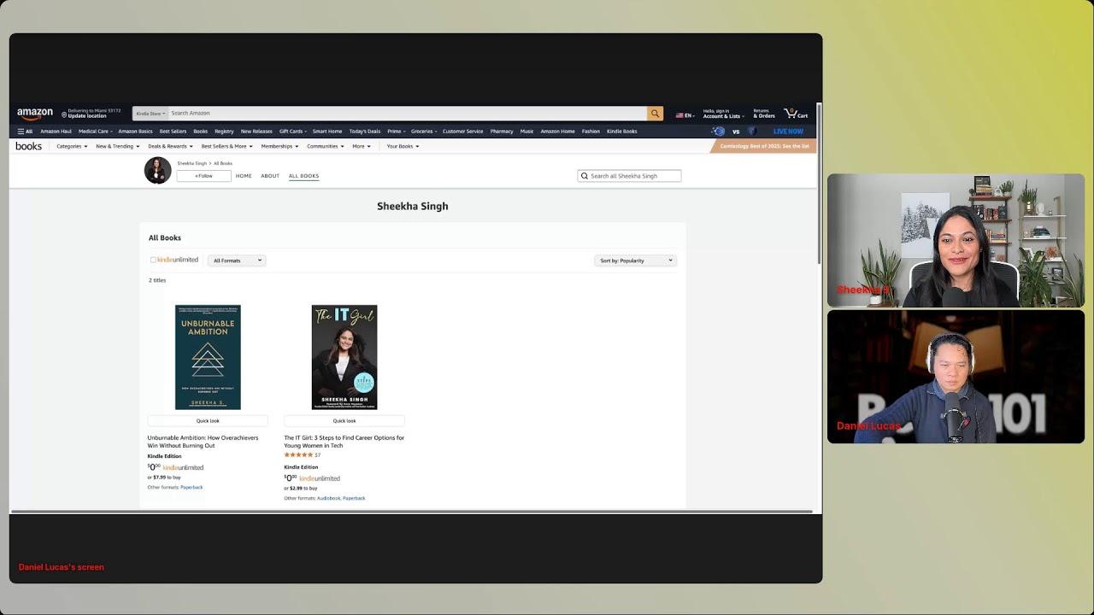This screenshot has width=1094, height=615.
Task: Expand the Deals & Rewards menu
Action: 170,146
